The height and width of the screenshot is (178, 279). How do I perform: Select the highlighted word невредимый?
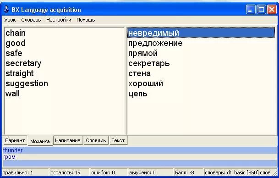point(201,33)
